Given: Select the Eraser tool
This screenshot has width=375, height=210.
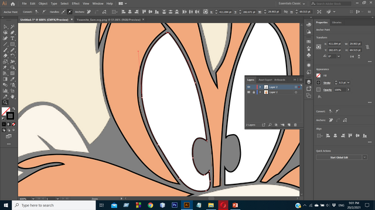Looking at the screenshot, I should click(x=5, y=56).
